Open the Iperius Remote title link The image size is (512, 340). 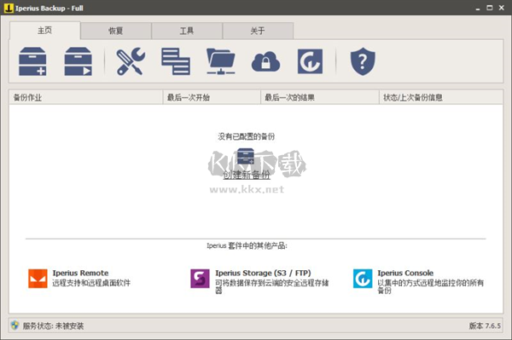point(80,273)
